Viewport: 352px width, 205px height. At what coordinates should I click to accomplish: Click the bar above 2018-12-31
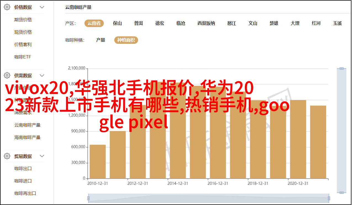[258, 139]
